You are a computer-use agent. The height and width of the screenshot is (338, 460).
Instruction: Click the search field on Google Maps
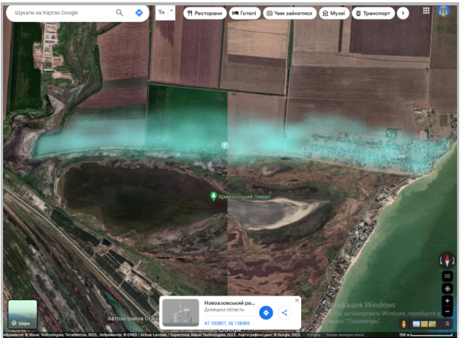coord(57,13)
